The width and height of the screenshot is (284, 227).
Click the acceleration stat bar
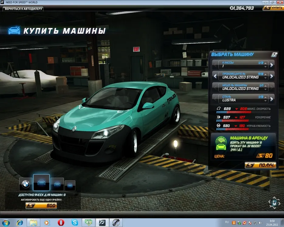[243, 120]
